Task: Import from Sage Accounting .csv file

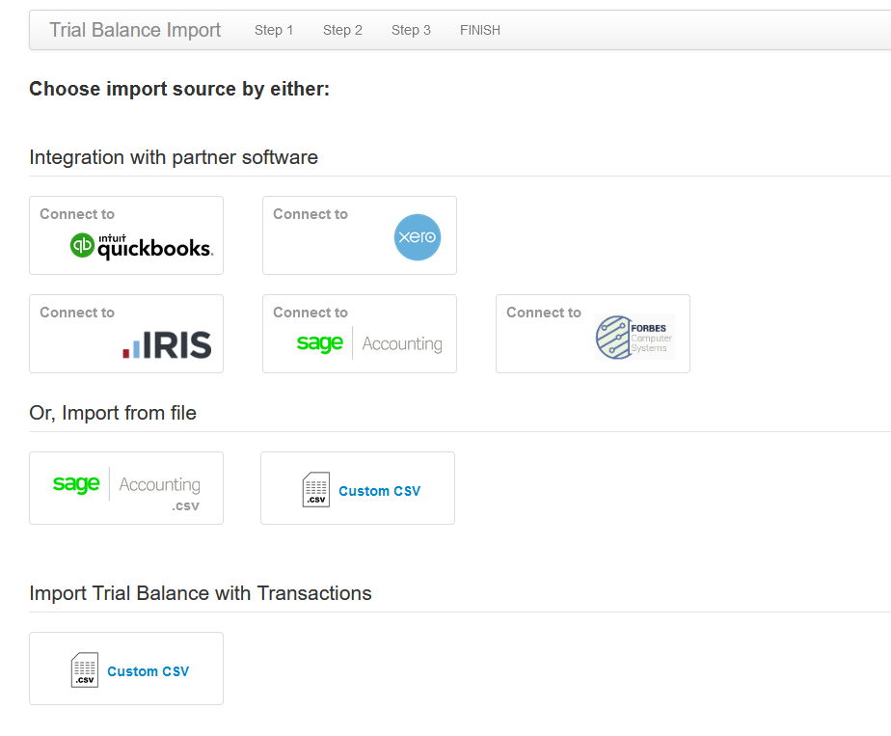Action: click(126, 488)
